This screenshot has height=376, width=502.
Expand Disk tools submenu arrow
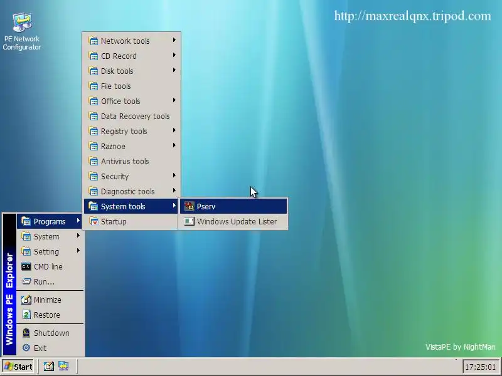click(x=174, y=70)
